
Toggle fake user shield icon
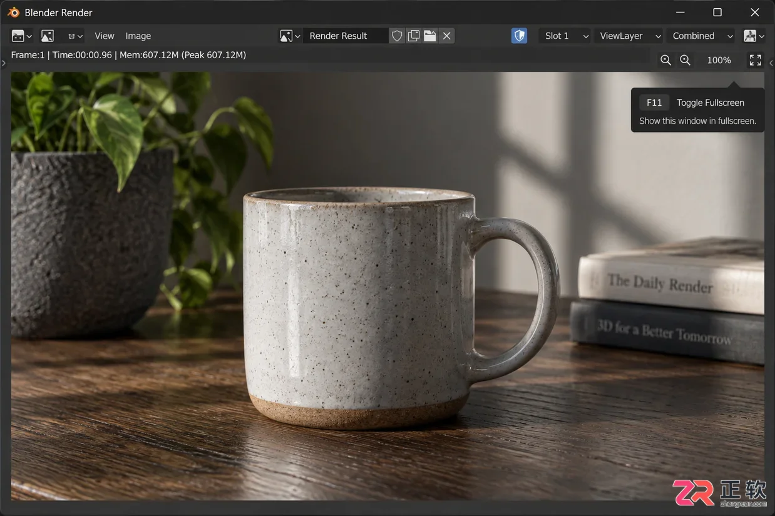point(397,36)
